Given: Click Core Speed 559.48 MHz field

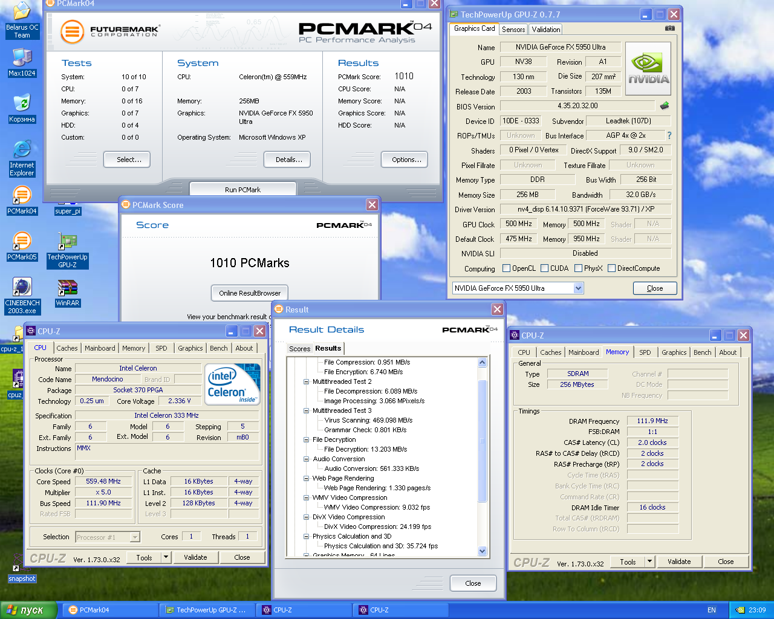Looking at the screenshot, I should point(103,482).
